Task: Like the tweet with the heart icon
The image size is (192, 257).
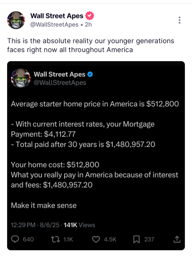Action: 96,239
